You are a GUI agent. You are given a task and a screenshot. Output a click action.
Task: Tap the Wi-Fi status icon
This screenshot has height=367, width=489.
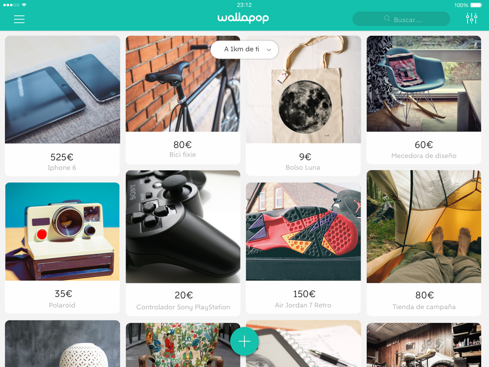pos(24,5)
